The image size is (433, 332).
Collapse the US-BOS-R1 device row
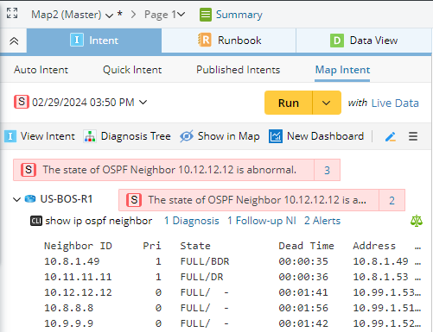(17, 199)
